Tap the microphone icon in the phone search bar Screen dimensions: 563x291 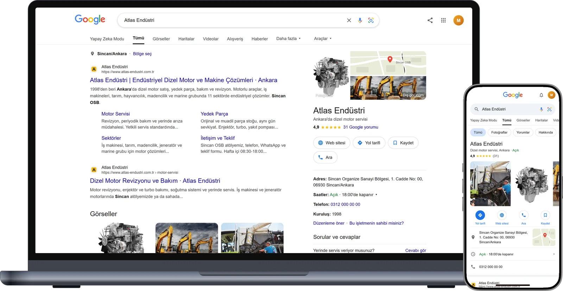pyautogui.click(x=541, y=109)
